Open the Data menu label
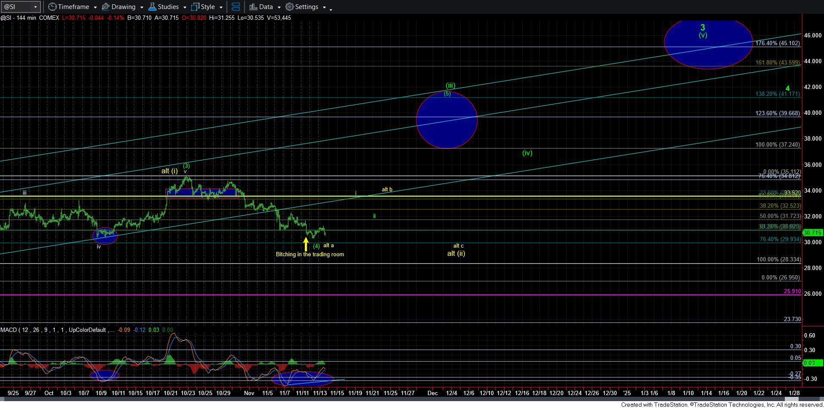The image size is (824, 408). [x=266, y=7]
